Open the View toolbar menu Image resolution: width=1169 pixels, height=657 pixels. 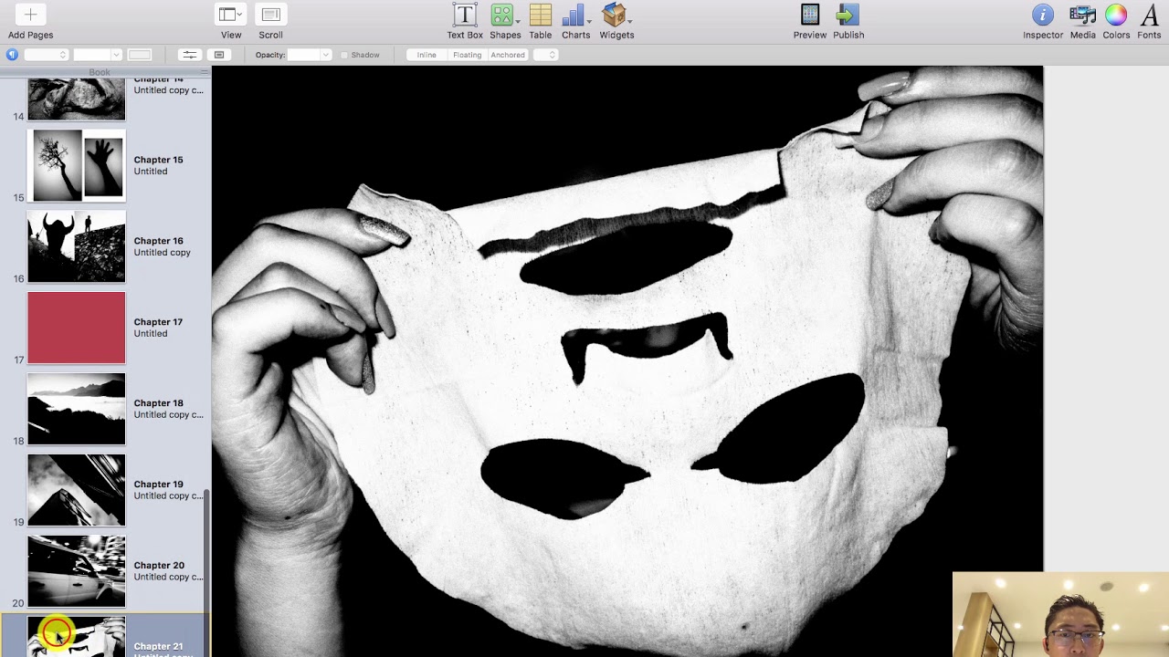[x=231, y=15]
